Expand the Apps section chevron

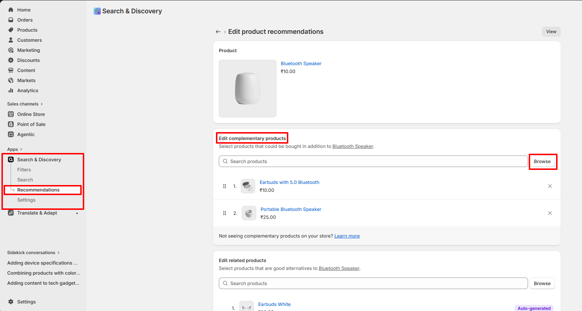[x=21, y=149]
